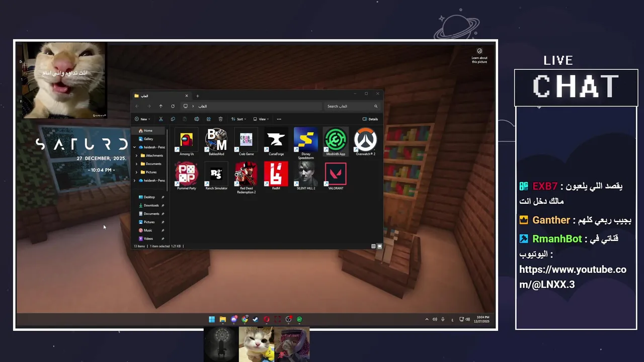
Task: Select Red Dead Redemption 2 shortcut
Action: (x=246, y=178)
